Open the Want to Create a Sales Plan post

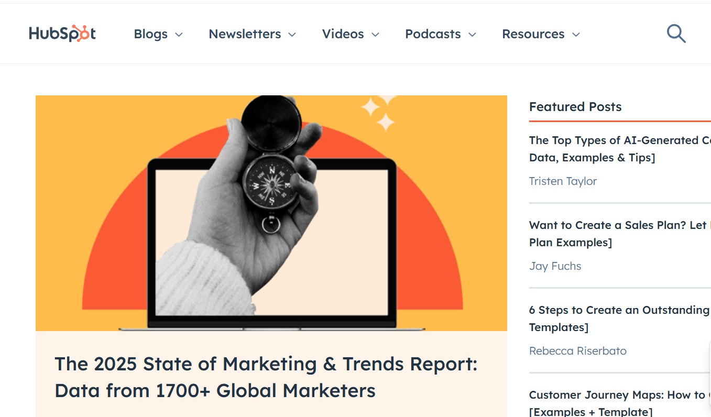pyautogui.click(x=620, y=234)
